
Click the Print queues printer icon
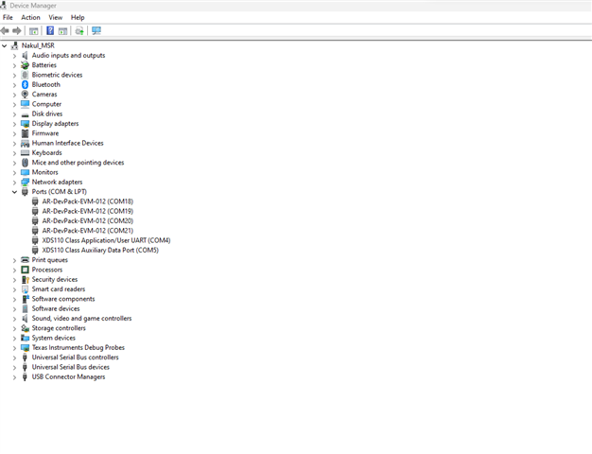pyautogui.click(x=25, y=260)
